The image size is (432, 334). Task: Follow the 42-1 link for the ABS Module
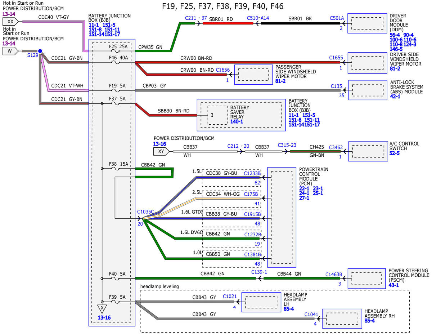pos(395,97)
